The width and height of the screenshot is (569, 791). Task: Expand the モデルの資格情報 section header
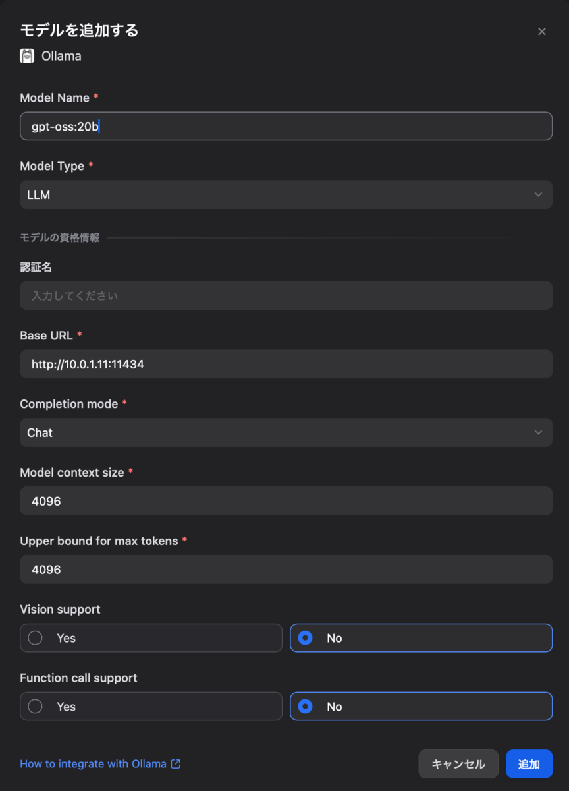point(60,237)
